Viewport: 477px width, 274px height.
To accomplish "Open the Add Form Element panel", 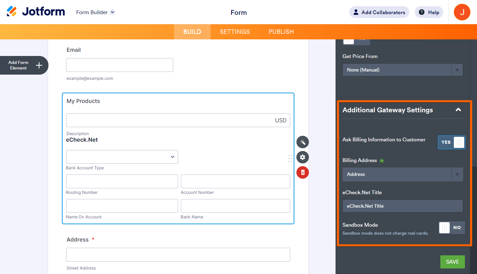I will (24, 65).
